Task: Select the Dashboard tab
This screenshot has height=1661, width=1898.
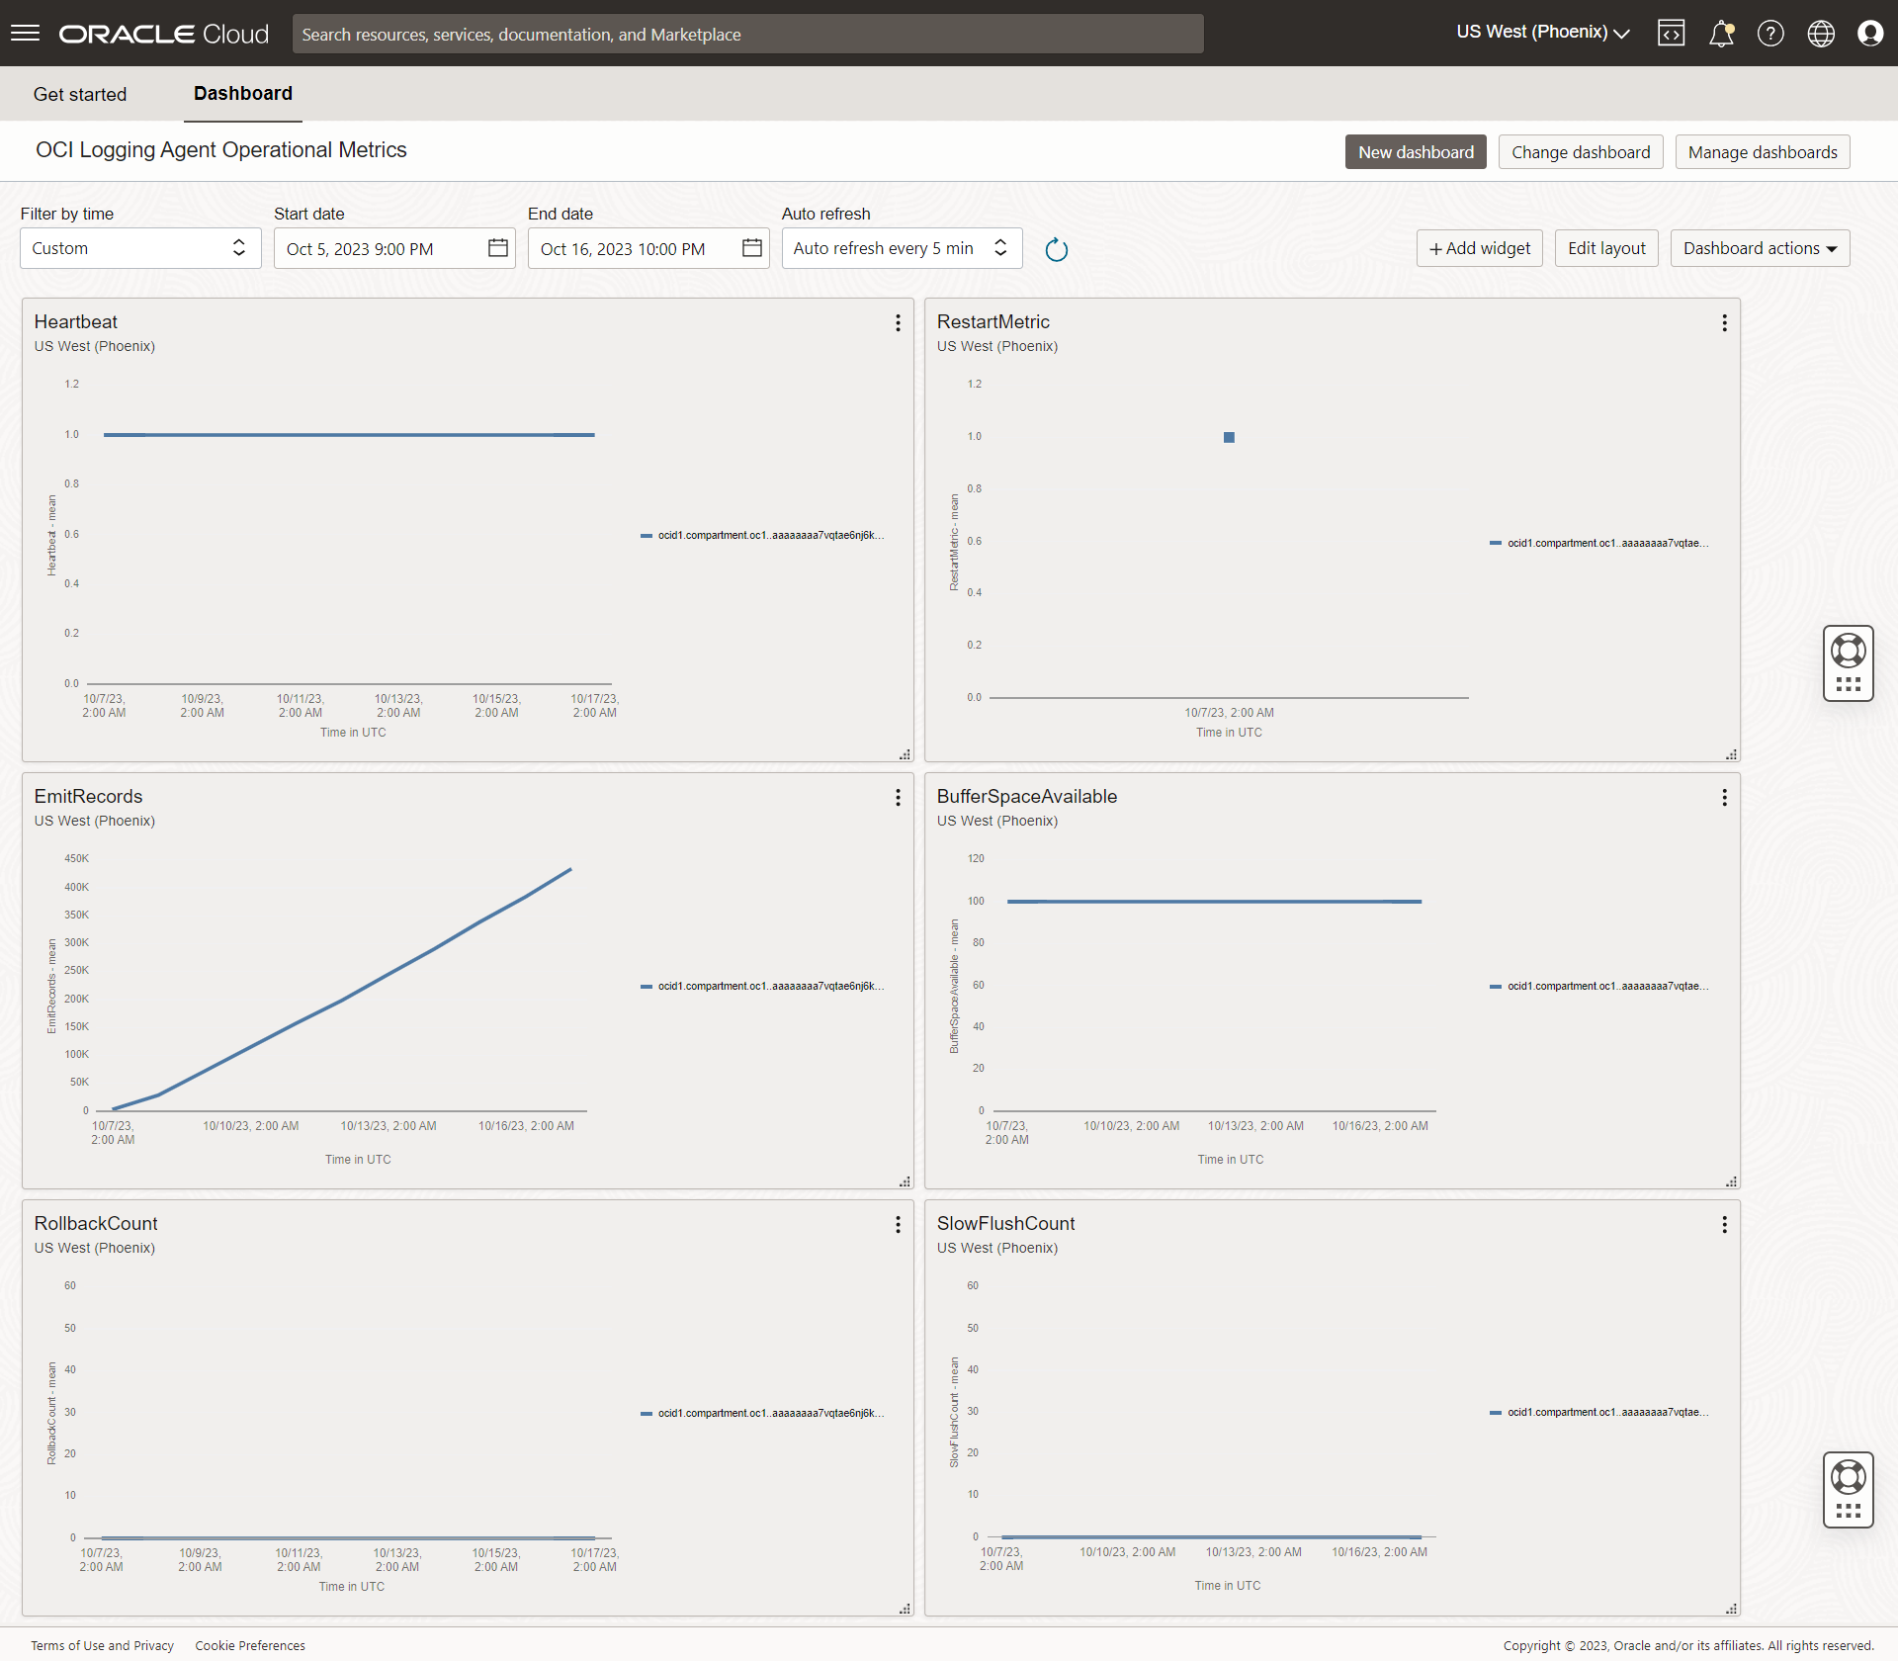Action: coord(242,94)
